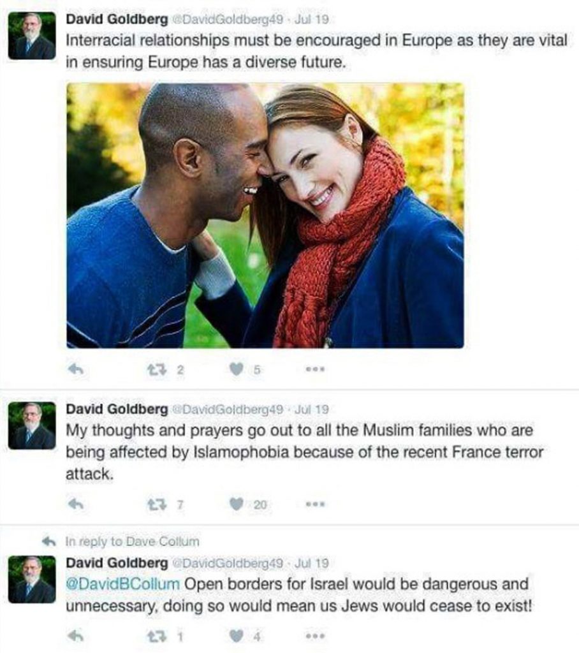Open the attached couple photo

[x=265, y=216]
